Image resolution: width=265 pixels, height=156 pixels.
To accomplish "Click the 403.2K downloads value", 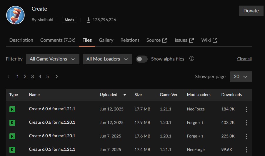I will click(228, 123).
